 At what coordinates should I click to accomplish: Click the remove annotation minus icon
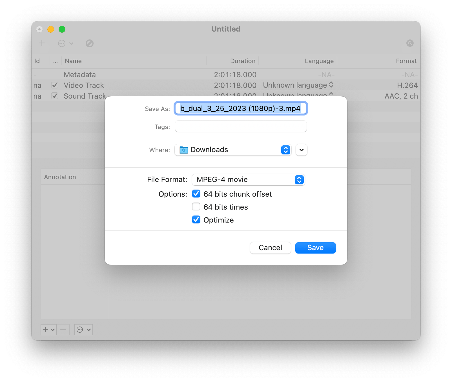point(63,330)
